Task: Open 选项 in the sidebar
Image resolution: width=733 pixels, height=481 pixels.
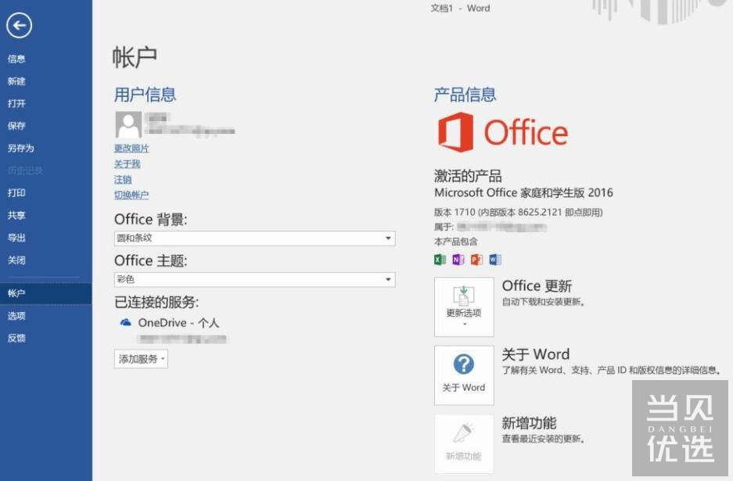Action: (x=16, y=315)
